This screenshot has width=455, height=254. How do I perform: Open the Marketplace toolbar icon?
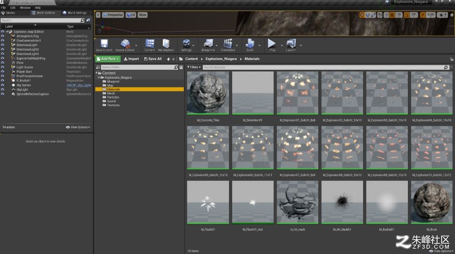click(x=166, y=45)
